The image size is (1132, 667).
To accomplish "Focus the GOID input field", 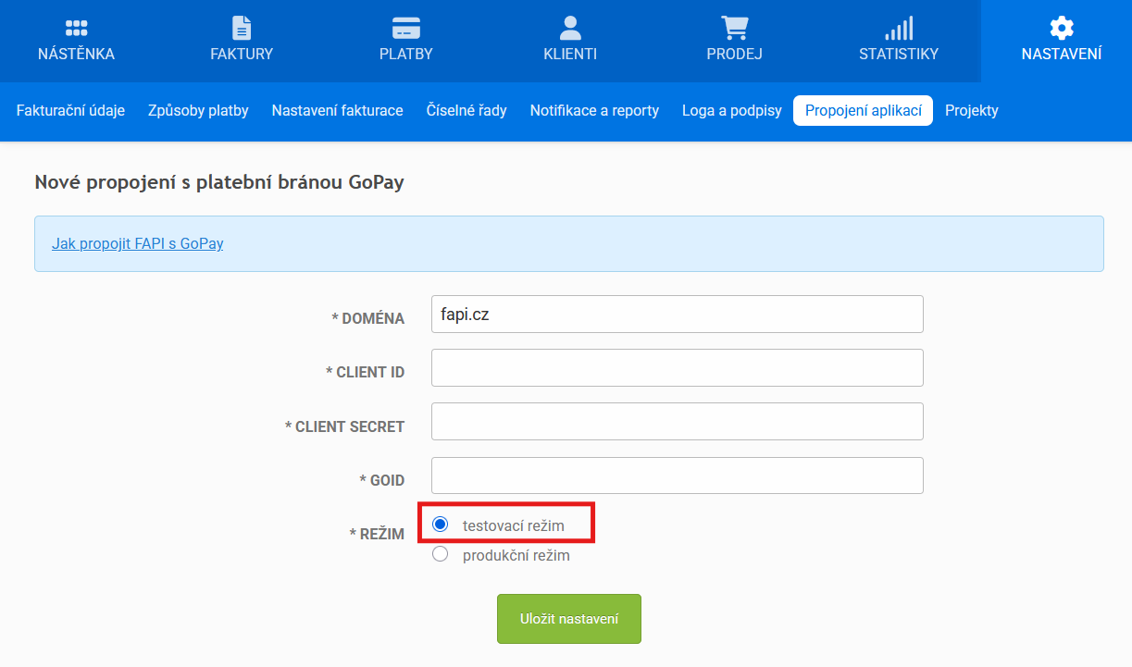I will pyautogui.click(x=678, y=476).
